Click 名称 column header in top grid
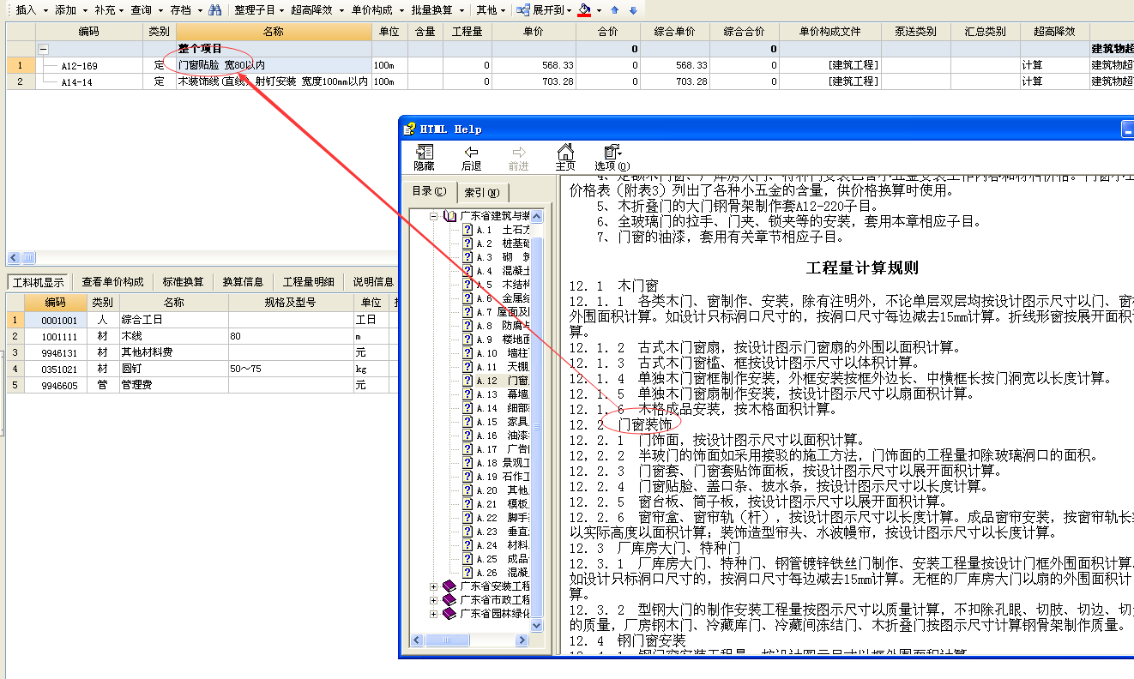The image size is (1134, 679). click(x=274, y=32)
